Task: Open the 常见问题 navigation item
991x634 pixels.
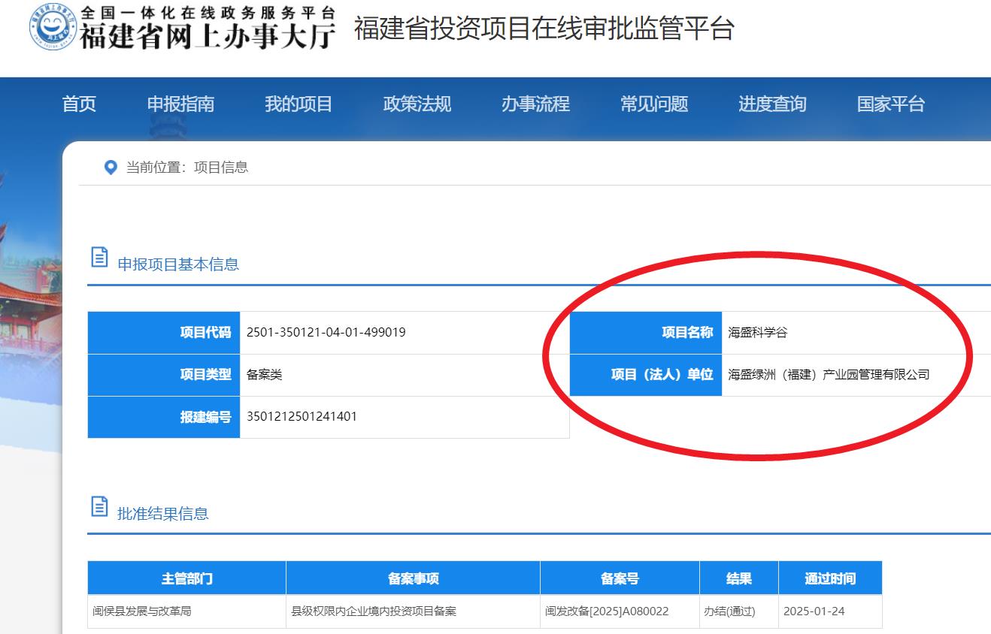Action: 654,104
